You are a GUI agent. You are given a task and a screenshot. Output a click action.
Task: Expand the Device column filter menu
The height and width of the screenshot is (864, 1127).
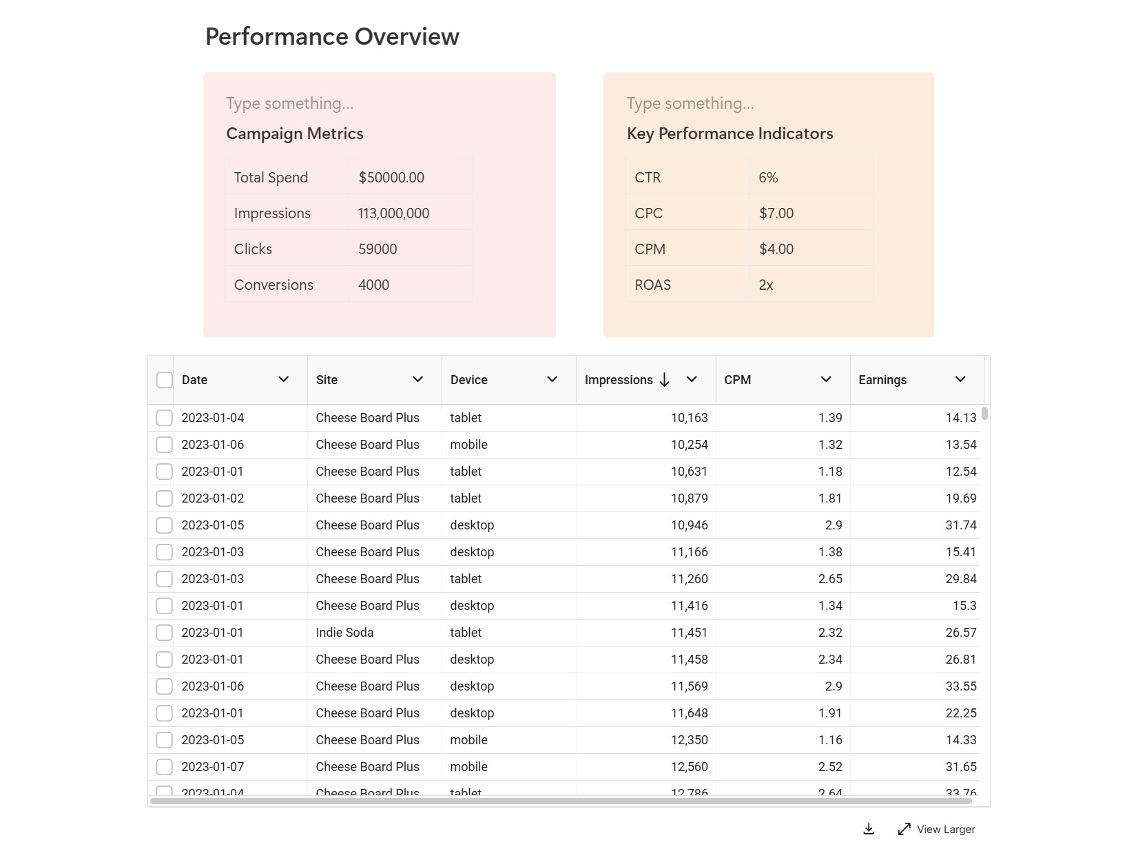click(x=552, y=379)
